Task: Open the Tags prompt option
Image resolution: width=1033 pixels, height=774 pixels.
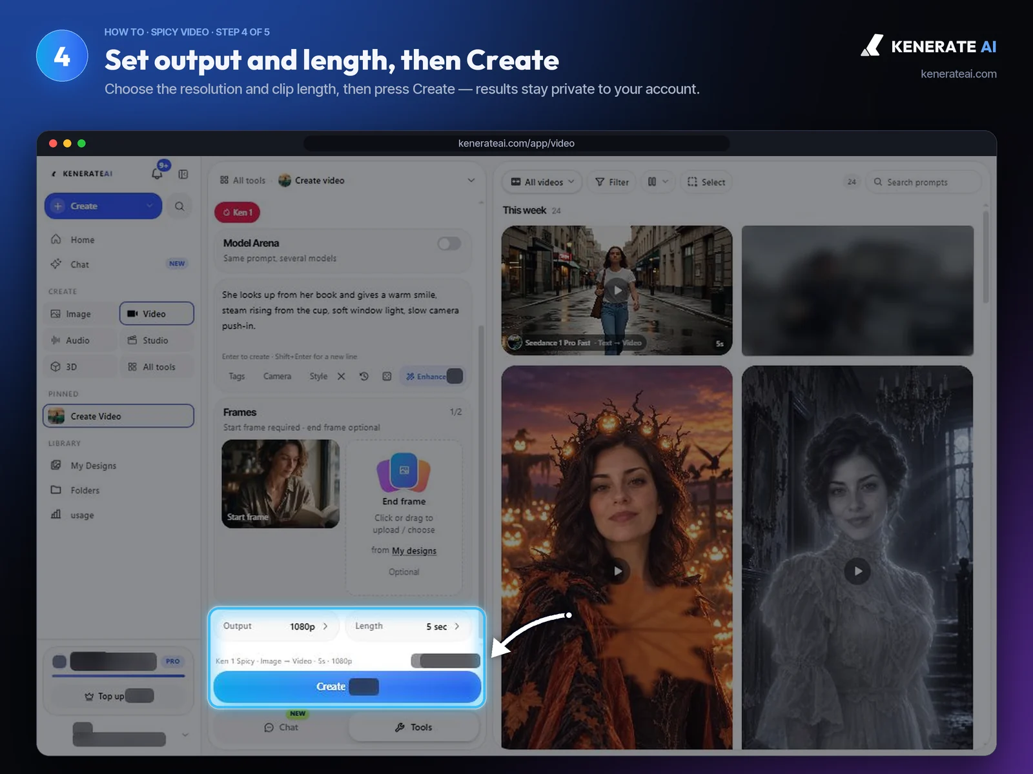Action: [237, 376]
